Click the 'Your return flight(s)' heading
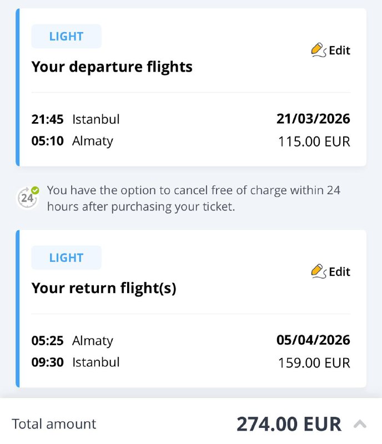This screenshot has height=444, width=382. click(x=104, y=288)
